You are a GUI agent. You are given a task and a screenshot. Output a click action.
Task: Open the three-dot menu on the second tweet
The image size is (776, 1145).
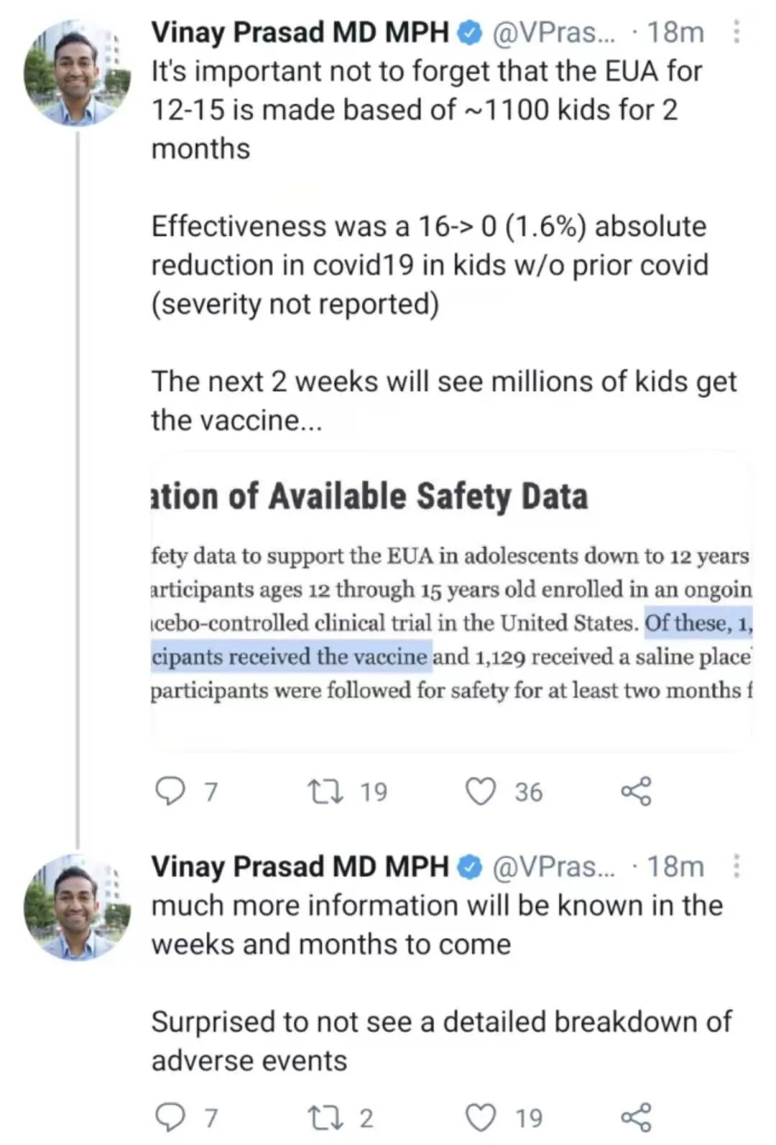[x=736, y=865]
